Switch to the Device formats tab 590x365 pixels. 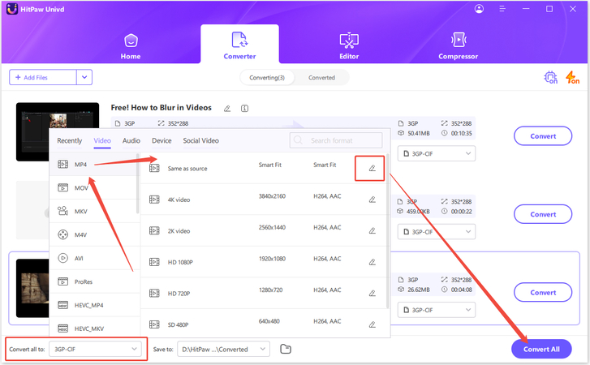pos(161,140)
